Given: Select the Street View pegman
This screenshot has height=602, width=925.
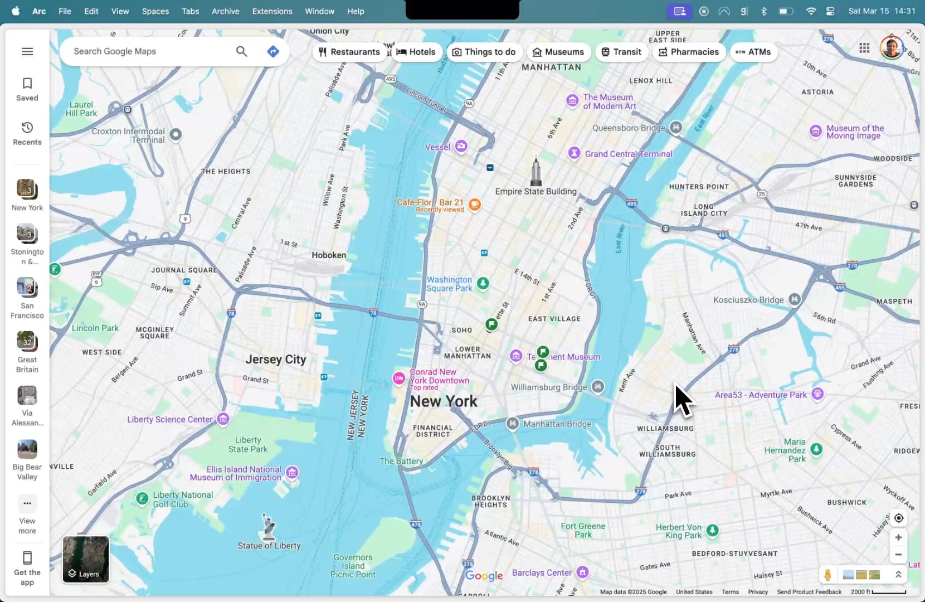Looking at the screenshot, I should click(x=827, y=575).
